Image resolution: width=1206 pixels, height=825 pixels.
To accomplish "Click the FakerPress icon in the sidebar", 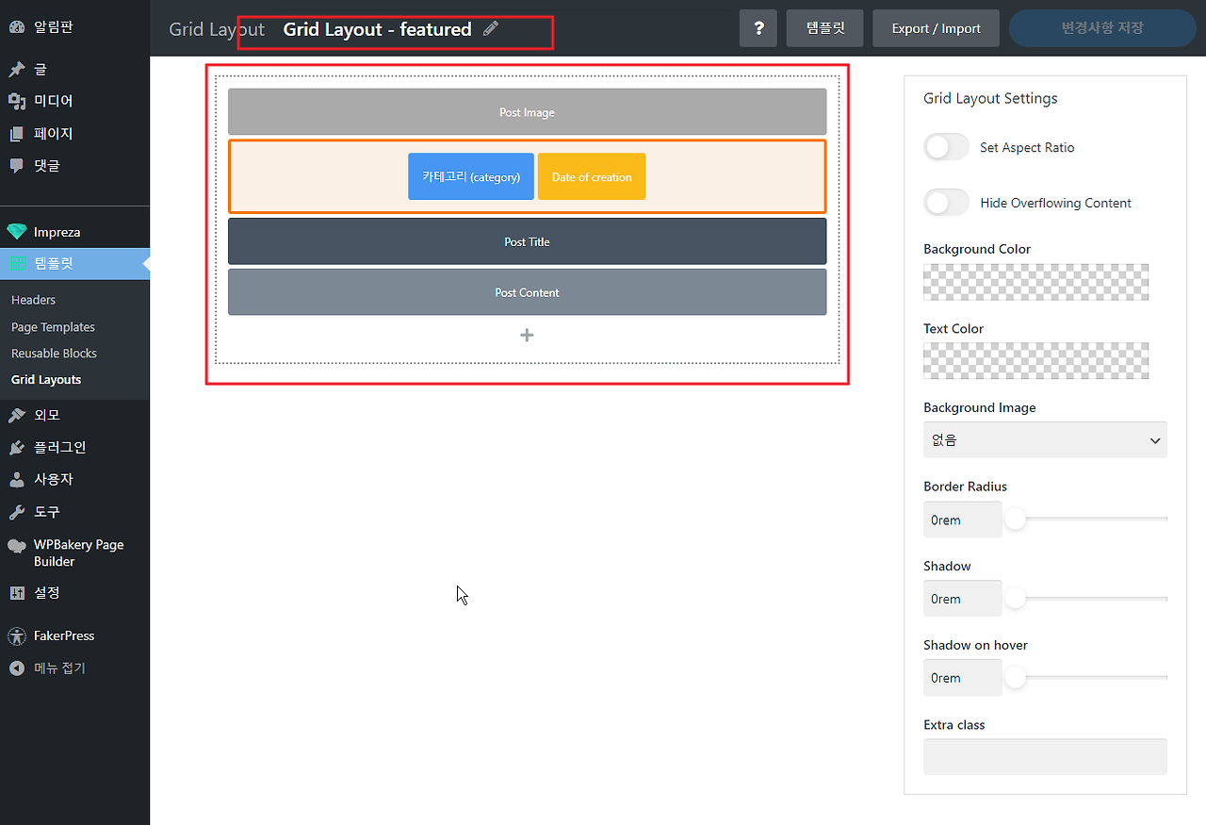I will (17, 635).
